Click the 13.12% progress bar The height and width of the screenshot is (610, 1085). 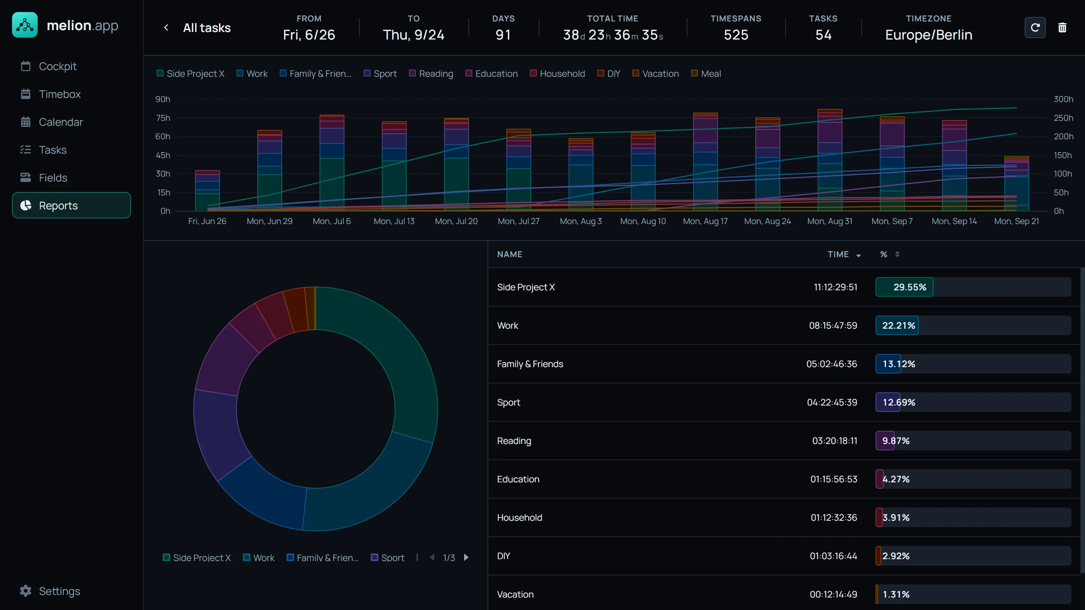click(973, 364)
